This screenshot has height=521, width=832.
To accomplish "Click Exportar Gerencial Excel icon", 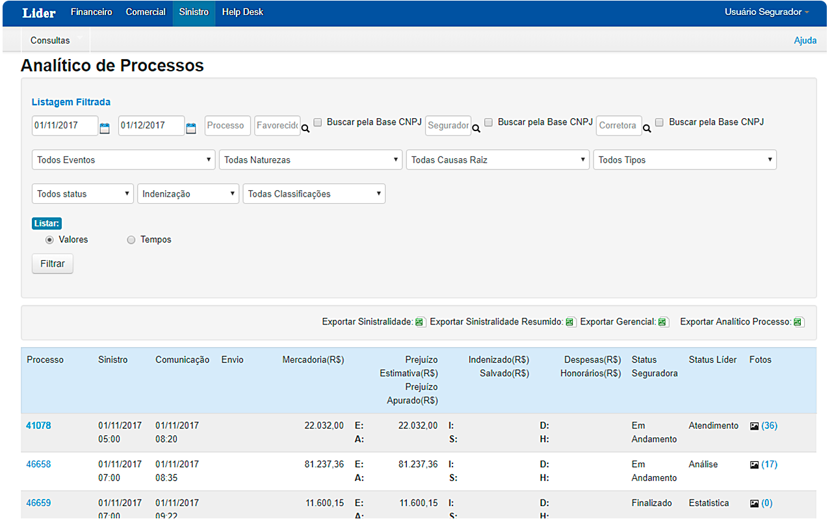I will pyautogui.click(x=663, y=322).
